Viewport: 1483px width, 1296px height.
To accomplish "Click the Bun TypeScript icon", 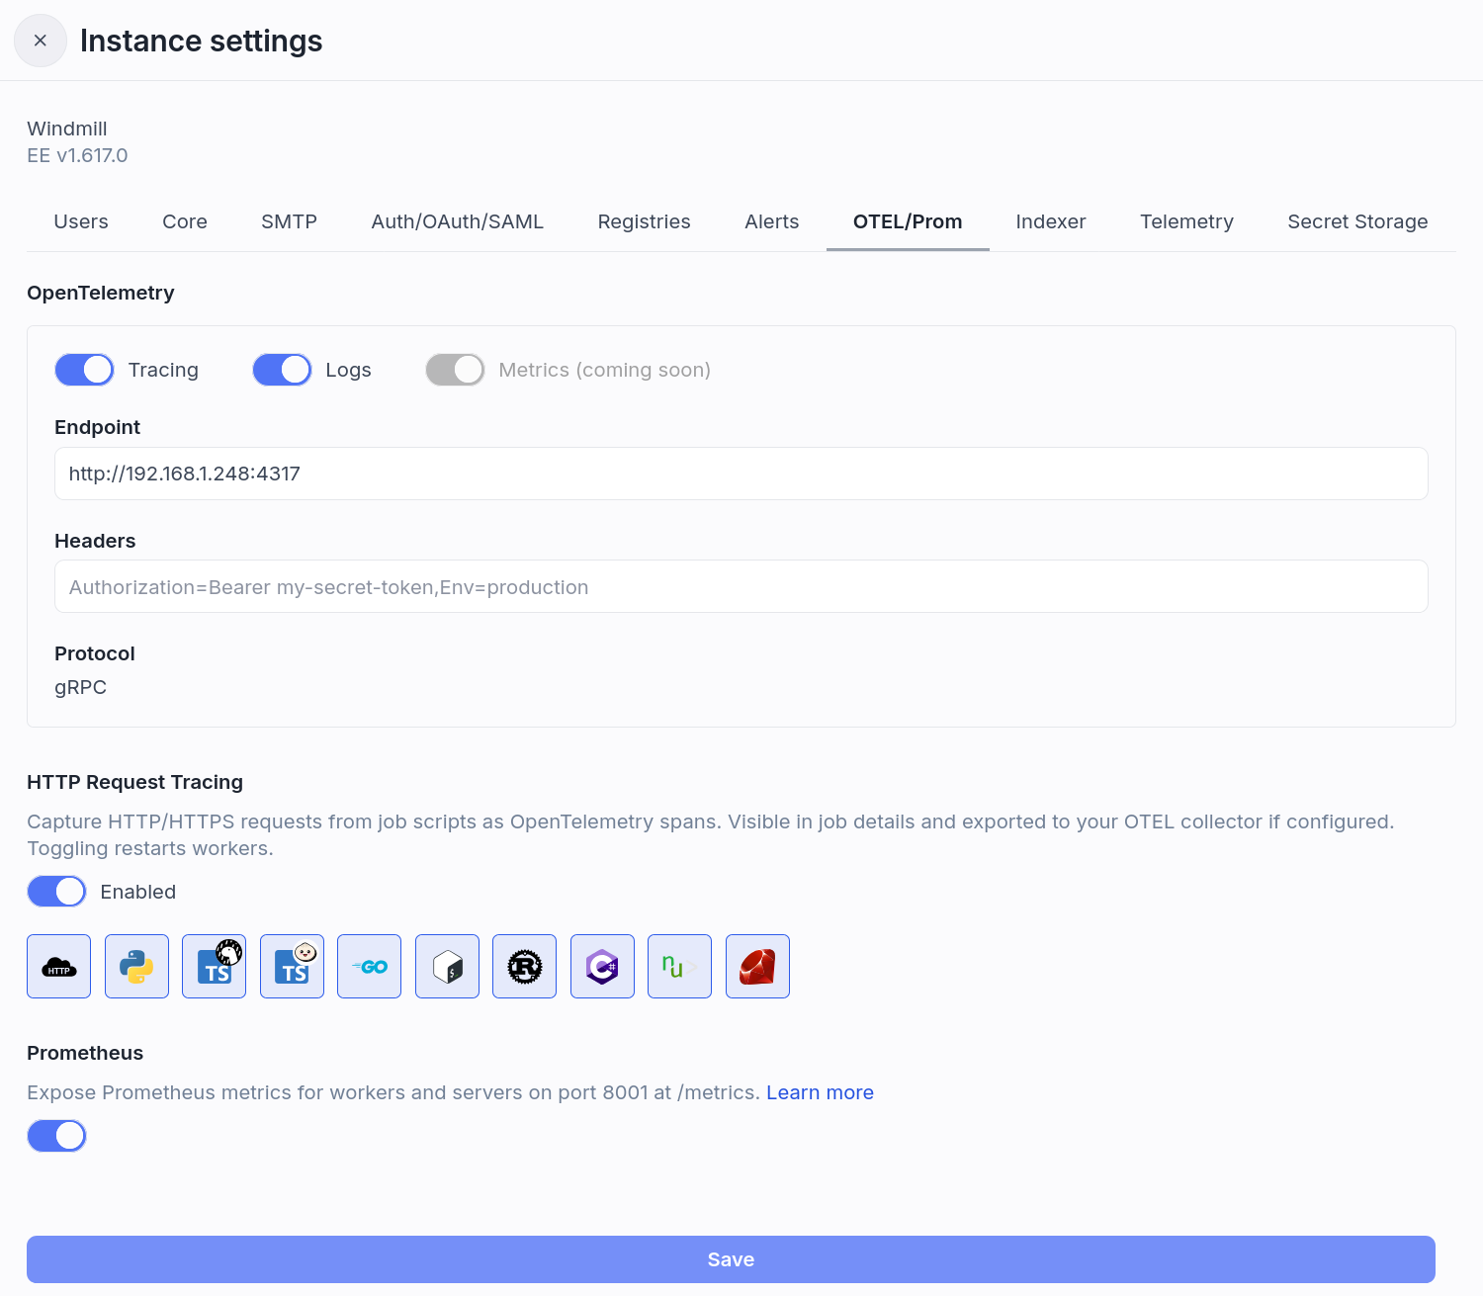I will click(x=292, y=966).
